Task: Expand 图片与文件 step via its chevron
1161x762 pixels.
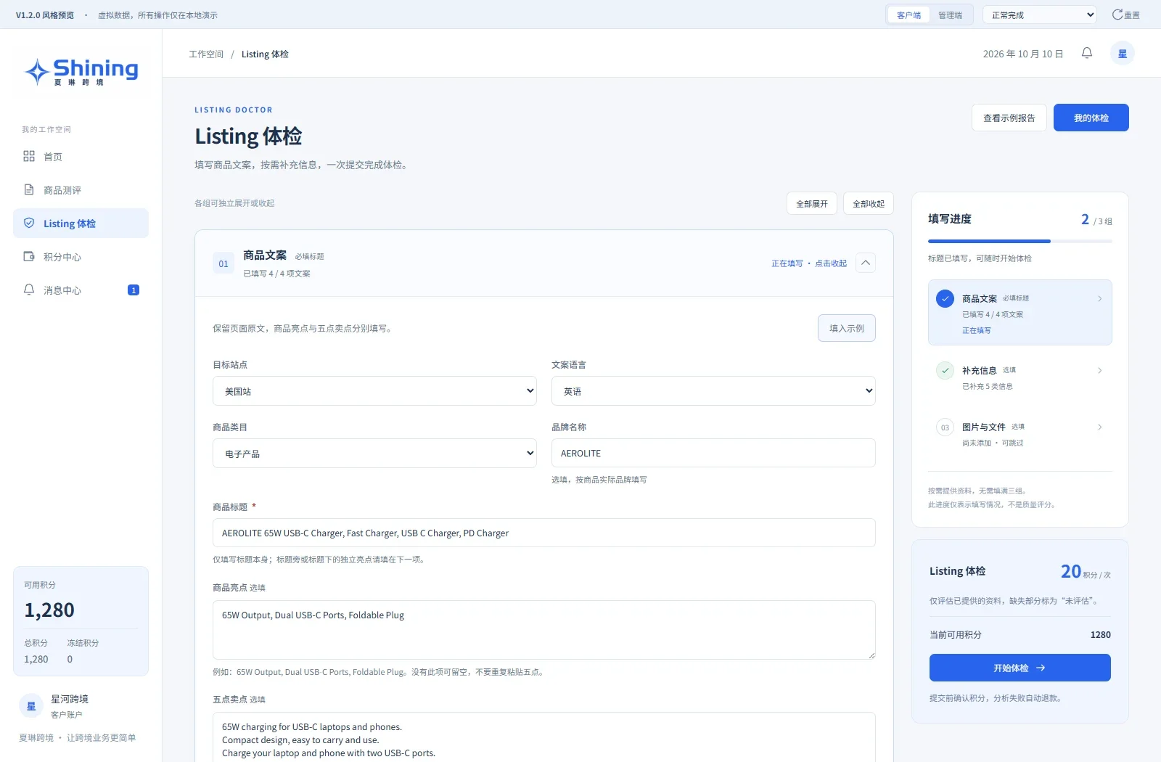Action: coord(1100,427)
